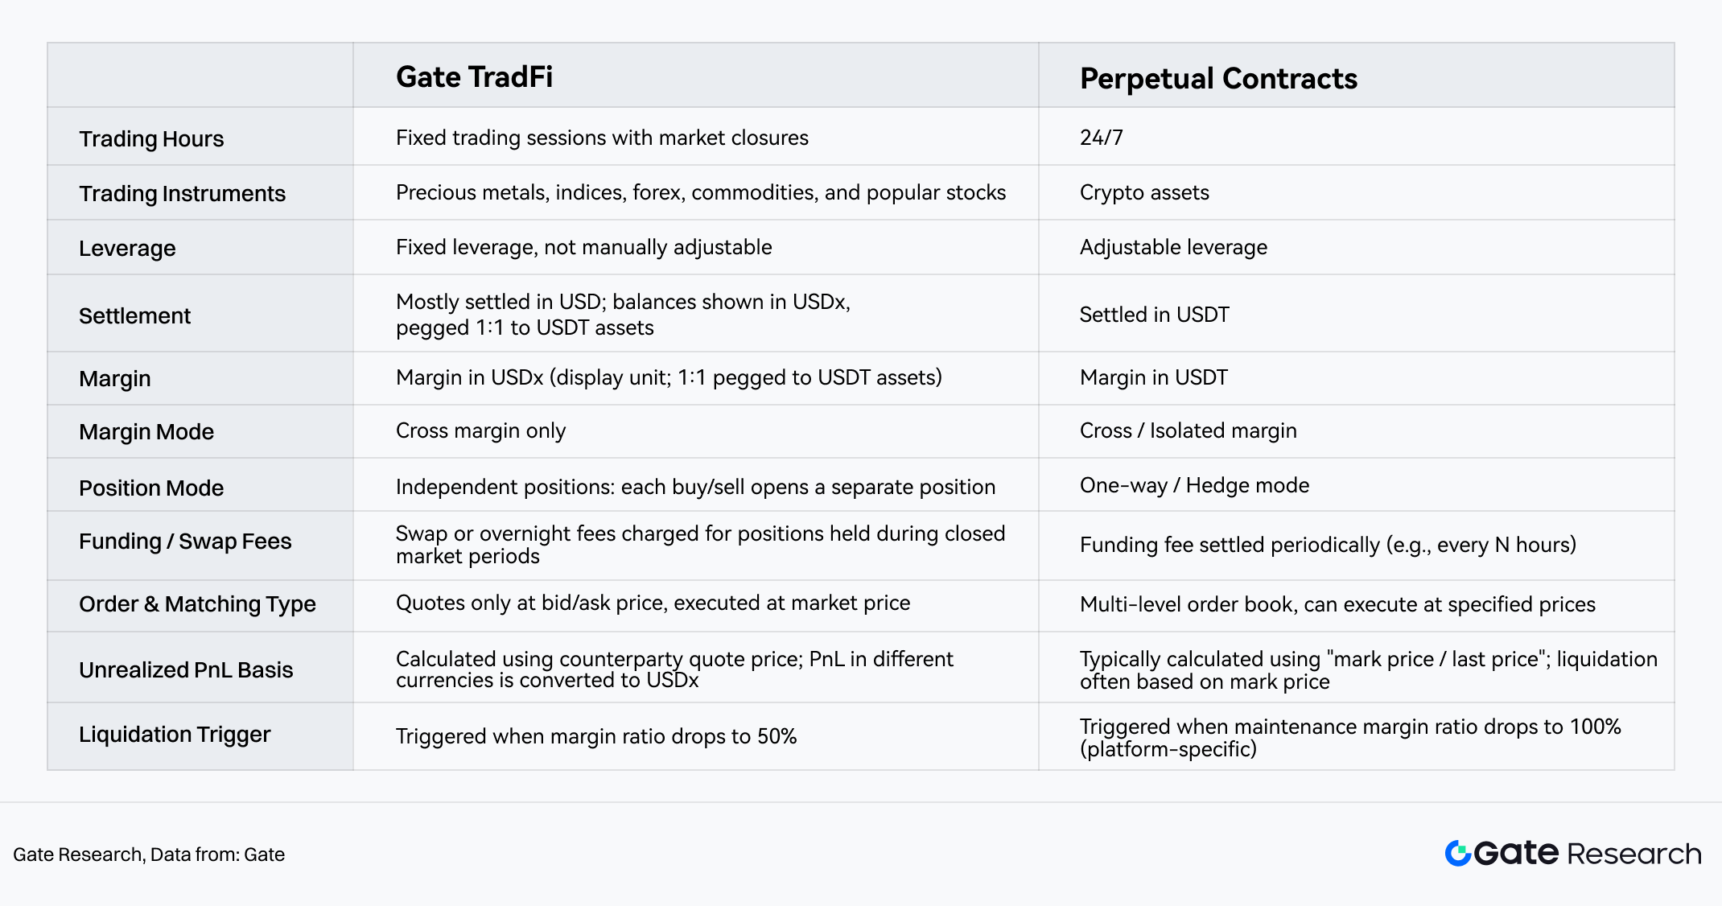Click the Settlement row label

tap(134, 315)
